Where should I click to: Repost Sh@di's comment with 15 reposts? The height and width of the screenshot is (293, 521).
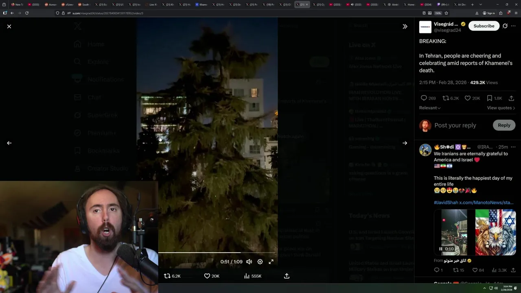point(458,270)
